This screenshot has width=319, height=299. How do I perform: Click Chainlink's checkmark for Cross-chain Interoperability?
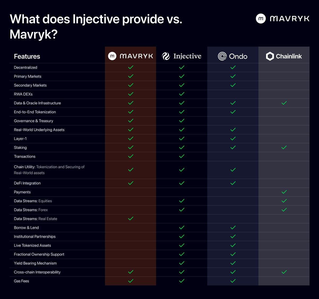pyautogui.click(x=284, y=272)
